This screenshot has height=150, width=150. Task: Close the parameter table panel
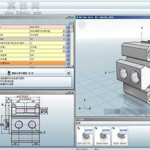(x=72, y=17)
